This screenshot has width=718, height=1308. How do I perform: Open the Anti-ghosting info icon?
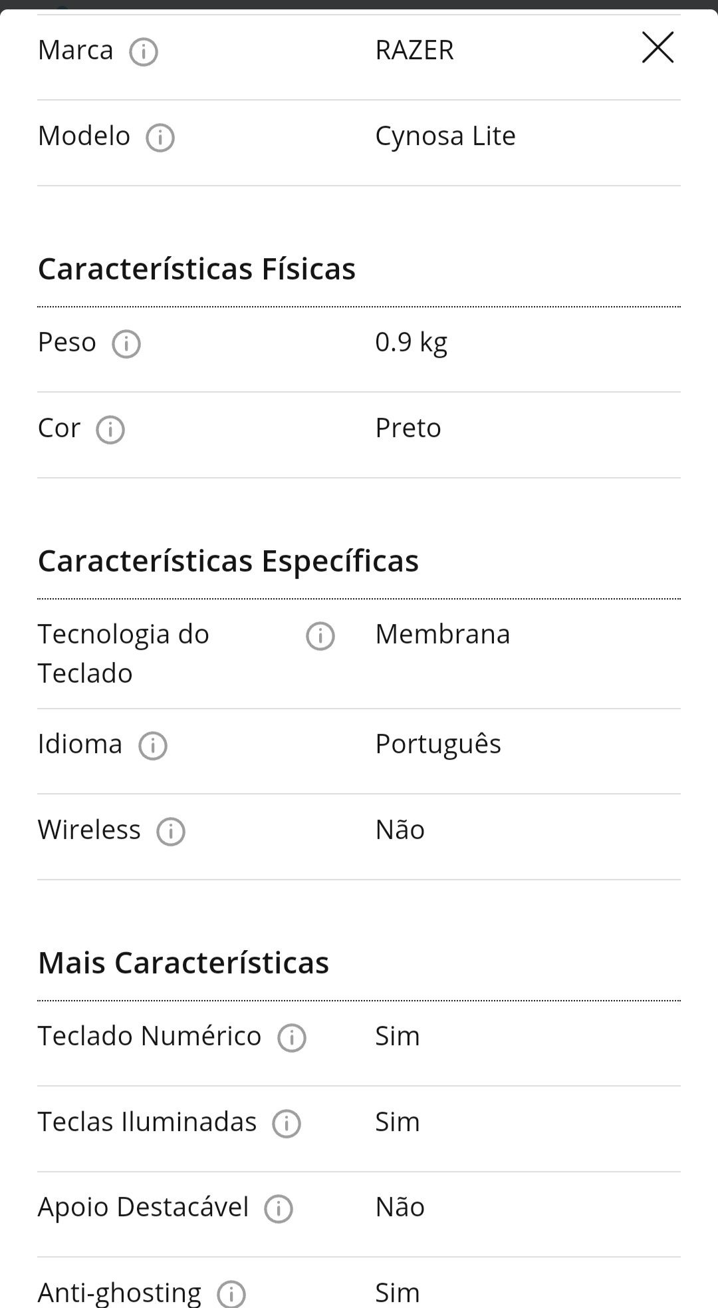[x=231, y=1294]
